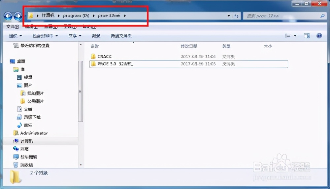The height and width of the screenshot is (189, 330).
Task: Open the 编辑(E) menu
Action: pyautogui.click(x=32, y=27)
